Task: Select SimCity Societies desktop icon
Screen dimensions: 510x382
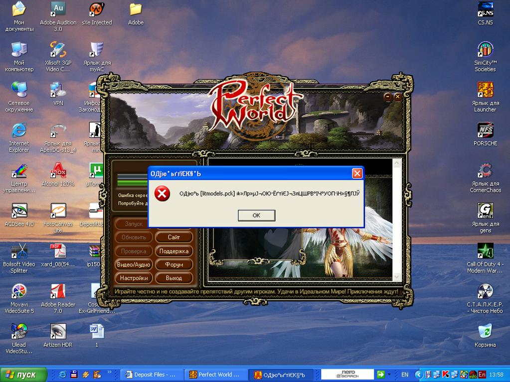Action: [485, 56]
